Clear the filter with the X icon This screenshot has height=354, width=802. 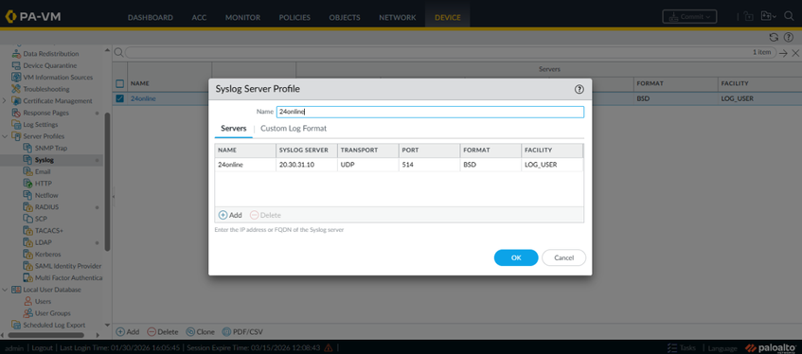pos(794,53)
